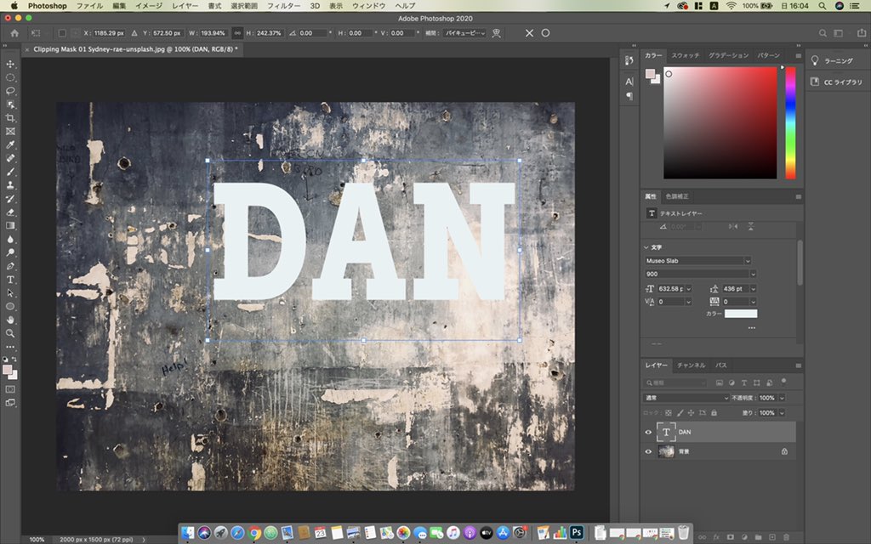
Task: Go to the Home screen
Action: click(x=14, y=33)
